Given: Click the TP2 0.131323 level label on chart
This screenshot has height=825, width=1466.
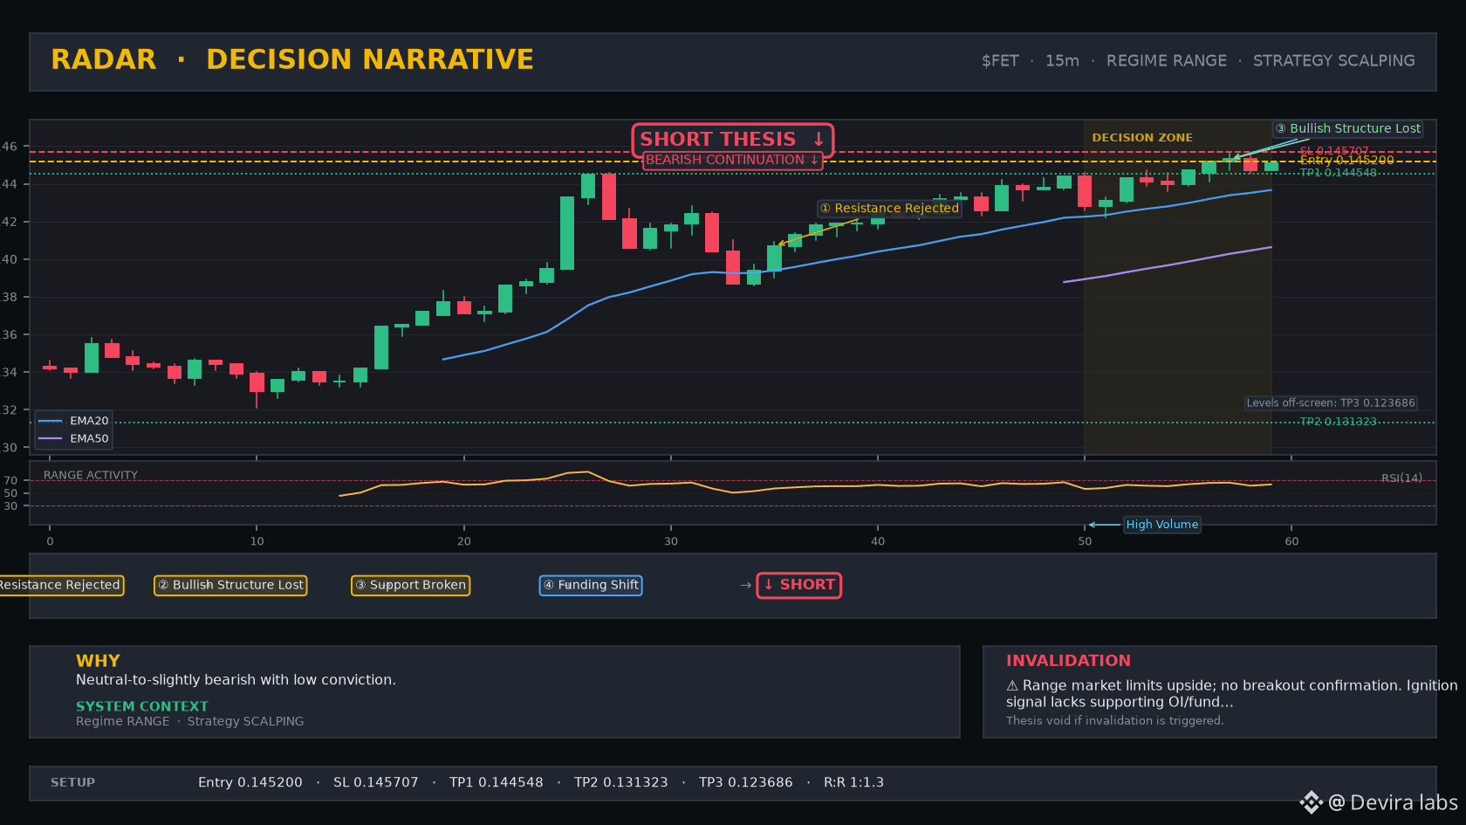Looking at the screenshot, I should point(1338,422).
